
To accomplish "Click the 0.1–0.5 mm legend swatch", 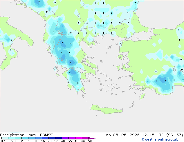I will (5, 138).
